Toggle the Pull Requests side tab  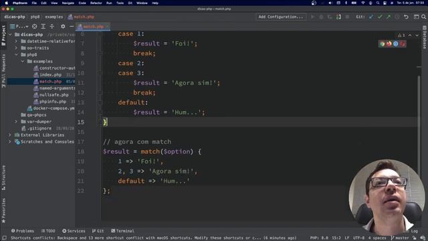click(x=3, y=71)
